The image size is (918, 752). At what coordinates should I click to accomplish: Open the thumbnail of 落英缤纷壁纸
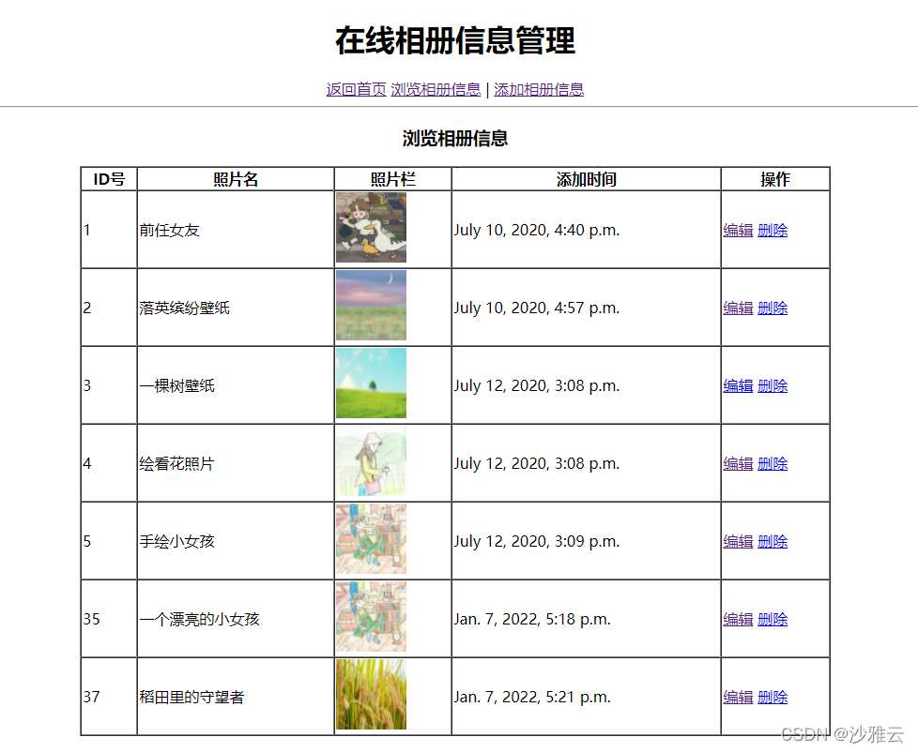[x=370, y=308]
